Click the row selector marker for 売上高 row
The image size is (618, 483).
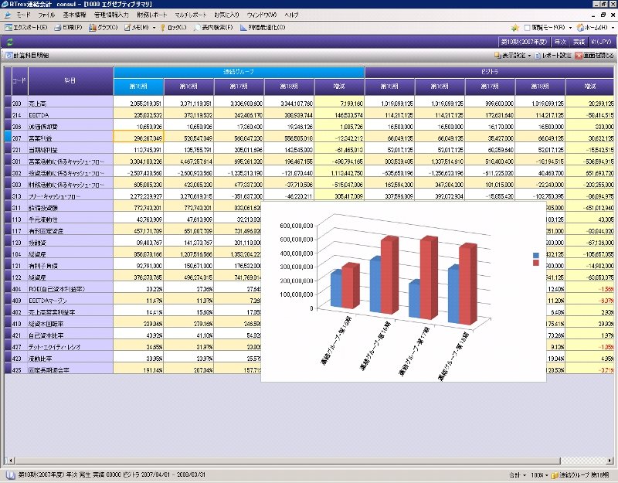pyautogui.click(x=8, y=103)
